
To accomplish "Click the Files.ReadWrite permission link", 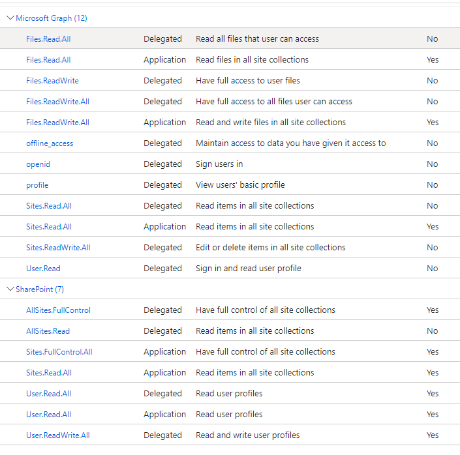I will point(52,81).
